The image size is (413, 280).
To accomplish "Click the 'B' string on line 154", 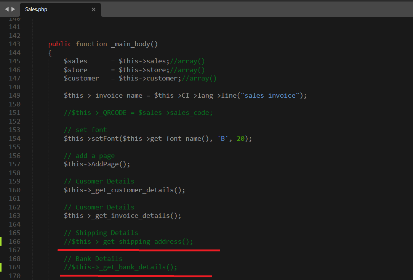I will point(223,138).
